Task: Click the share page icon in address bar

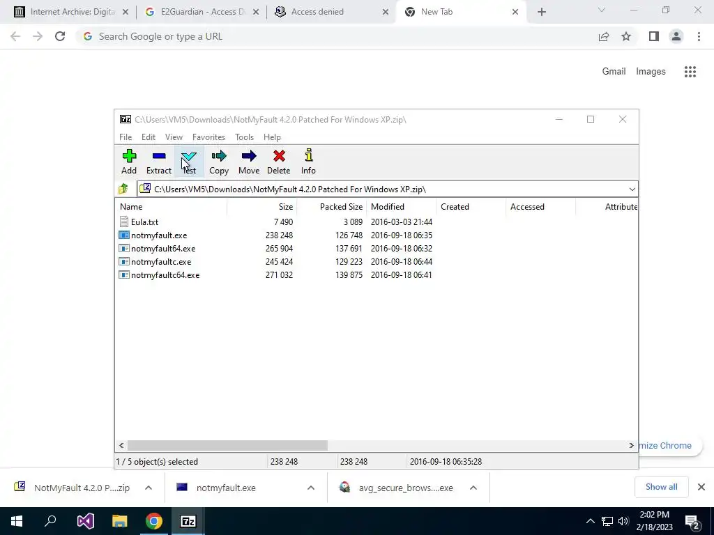Action: click(604, 36)
